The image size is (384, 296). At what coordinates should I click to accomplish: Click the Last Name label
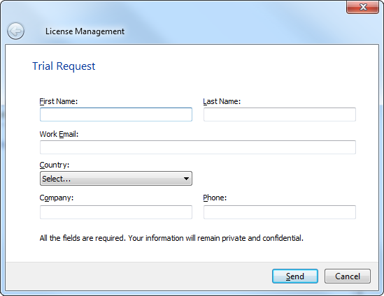222,101
